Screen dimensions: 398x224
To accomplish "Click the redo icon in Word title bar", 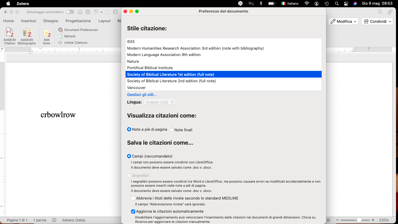I will [108, 12].
